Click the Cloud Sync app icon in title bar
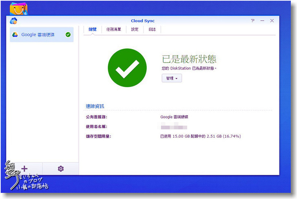297x199 pixels. 13,21
